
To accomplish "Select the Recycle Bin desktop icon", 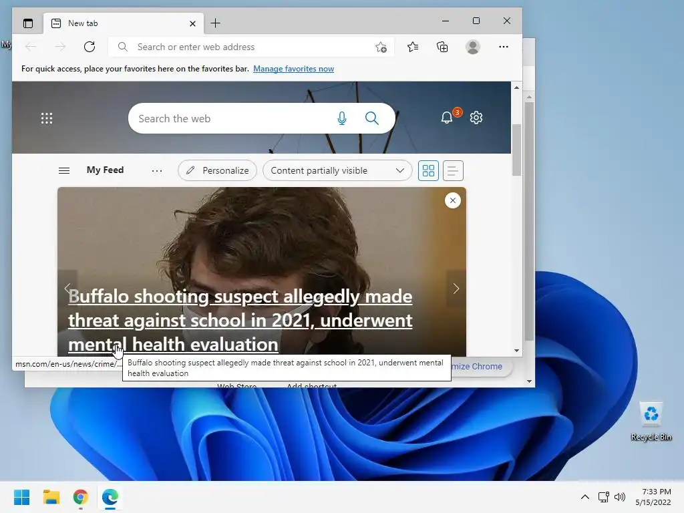I will point(651,421).
